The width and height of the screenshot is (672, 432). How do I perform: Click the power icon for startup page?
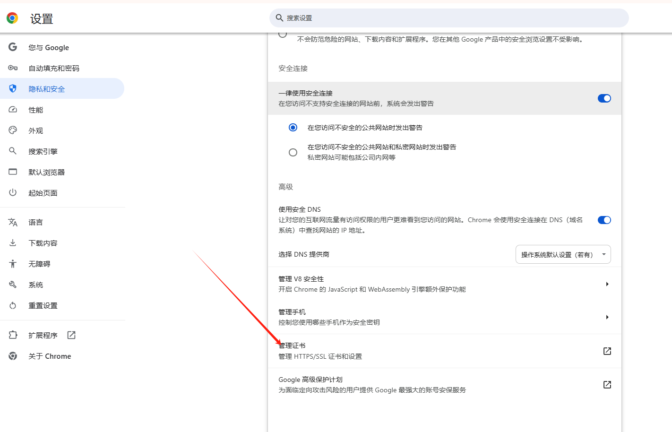coord(13,192)
